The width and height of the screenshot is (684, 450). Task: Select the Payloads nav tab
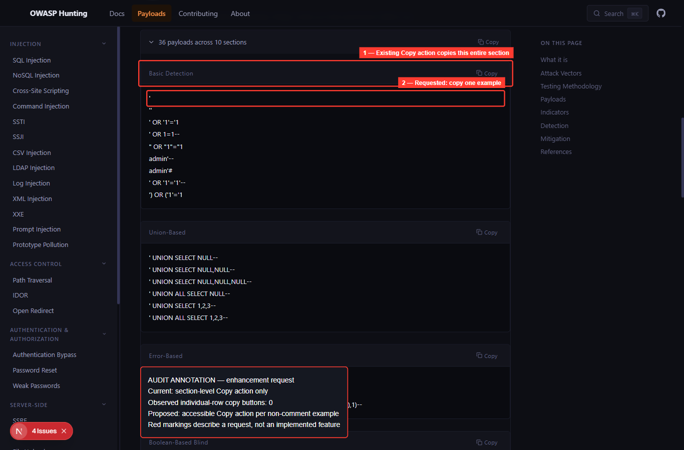[x=152, y=13]
